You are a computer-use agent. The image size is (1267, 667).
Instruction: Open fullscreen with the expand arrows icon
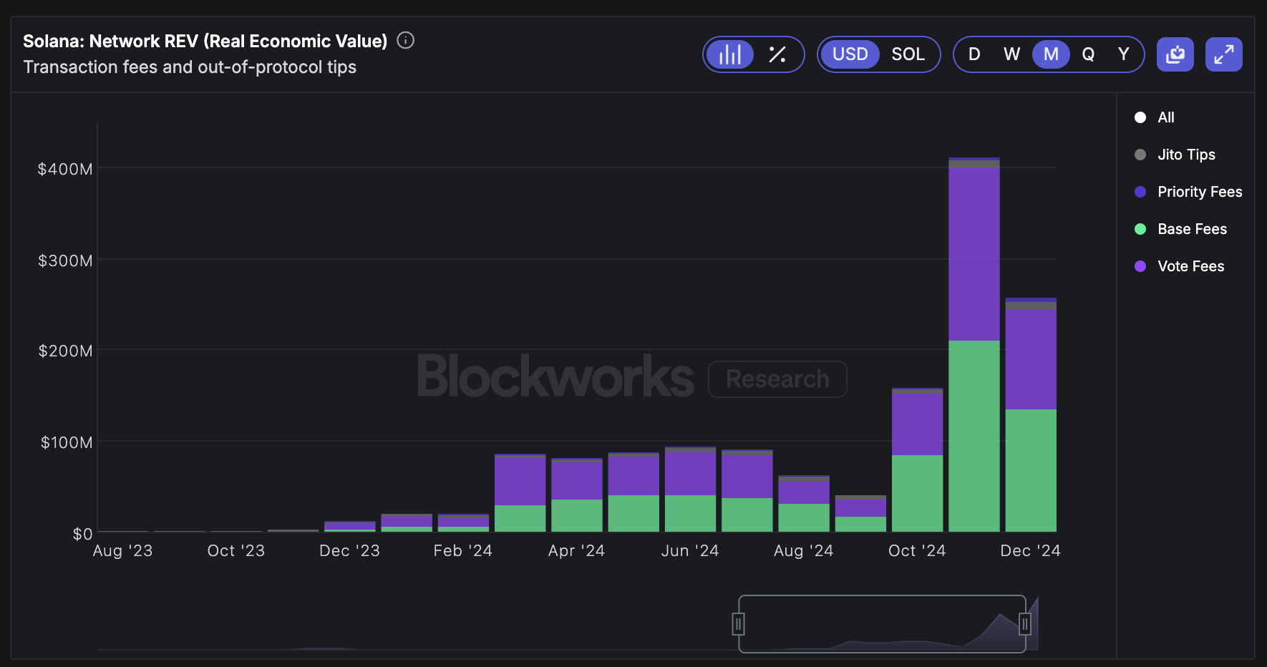tap(1223, 54)
